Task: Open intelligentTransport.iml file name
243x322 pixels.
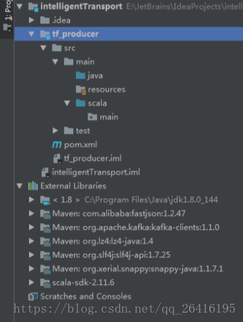Action: 96,172
